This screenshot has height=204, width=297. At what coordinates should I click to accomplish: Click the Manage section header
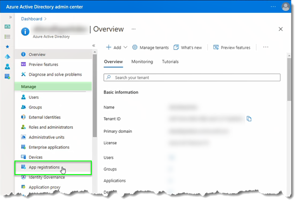coord(53,87)
